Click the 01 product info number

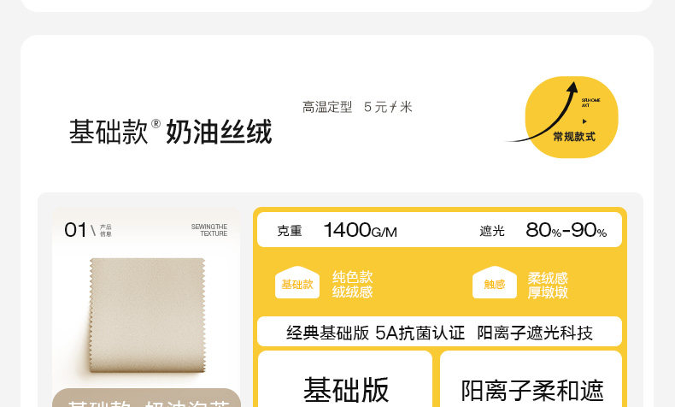point(76,230)
